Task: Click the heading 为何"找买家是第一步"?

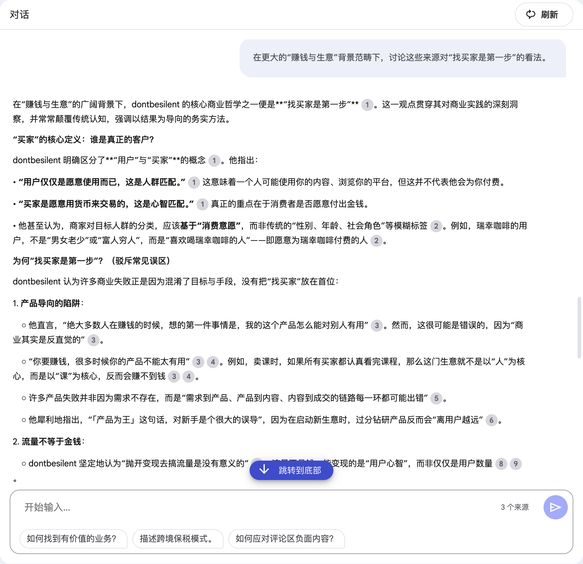Action: tap(91, 261)
